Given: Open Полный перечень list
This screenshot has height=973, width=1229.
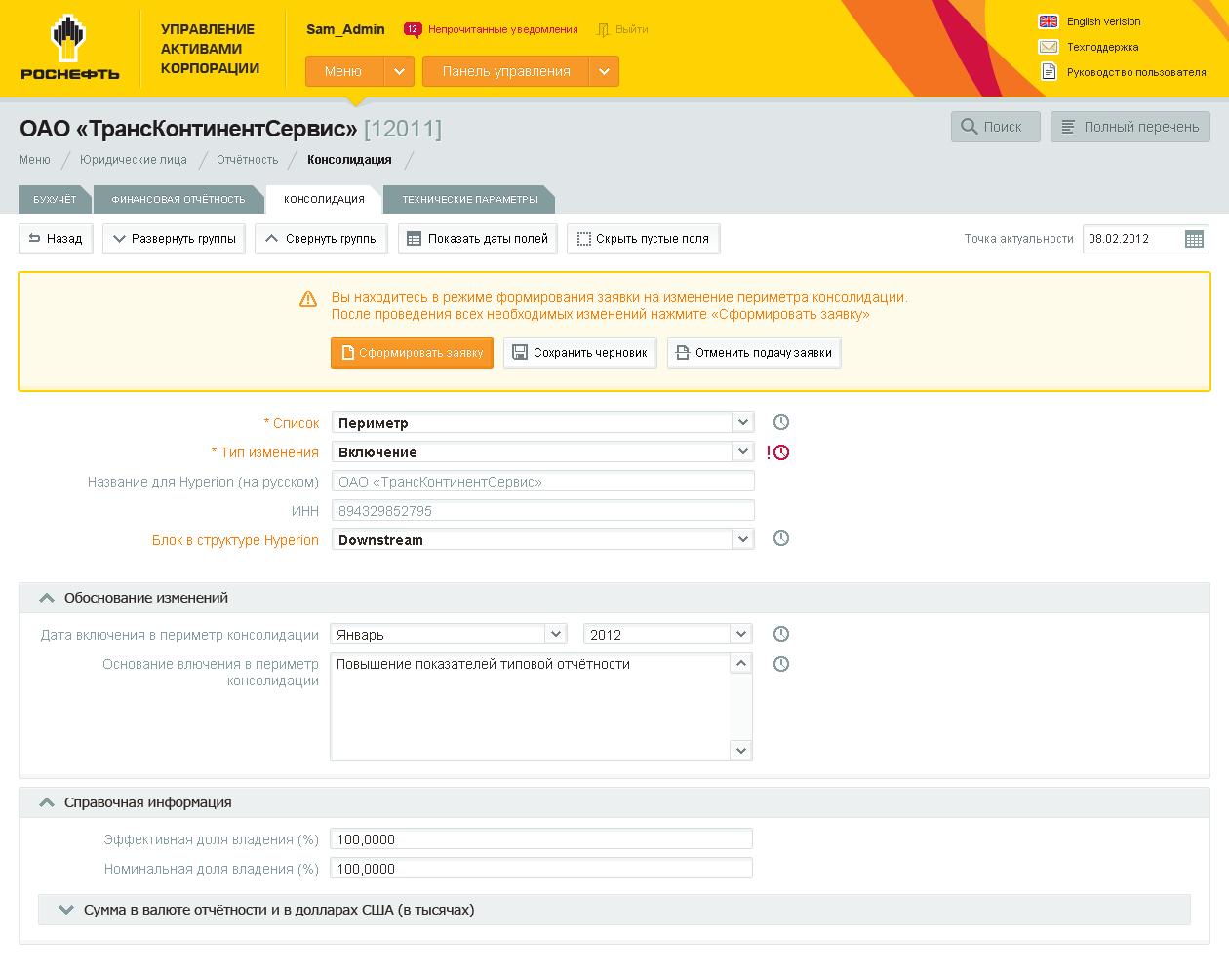Looking at the screenshot, I should [x=1130, y=127].
